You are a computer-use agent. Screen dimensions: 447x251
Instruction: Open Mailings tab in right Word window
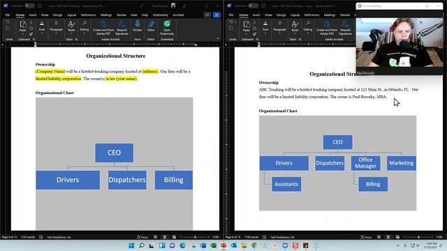330,15
